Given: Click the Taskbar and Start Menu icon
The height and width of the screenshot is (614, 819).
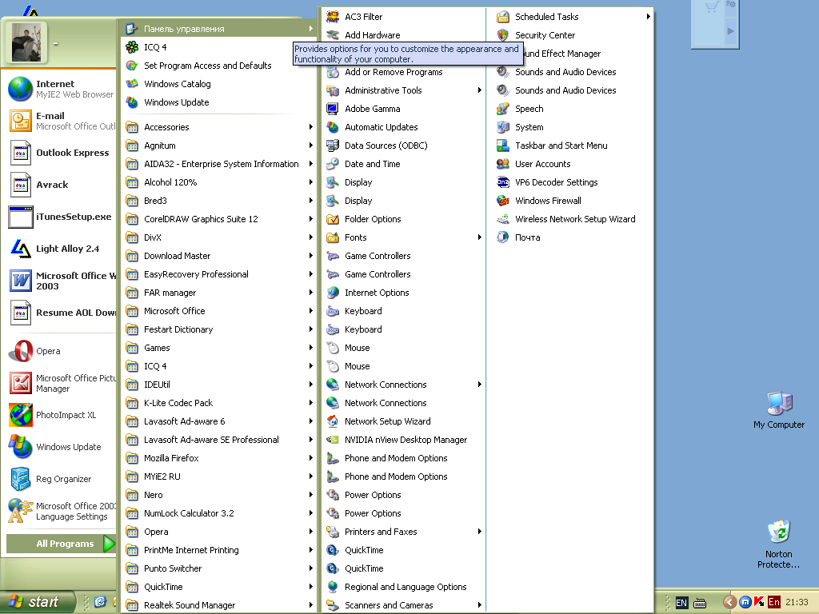Looking at the screenshot, I should (x=503, y=146).
